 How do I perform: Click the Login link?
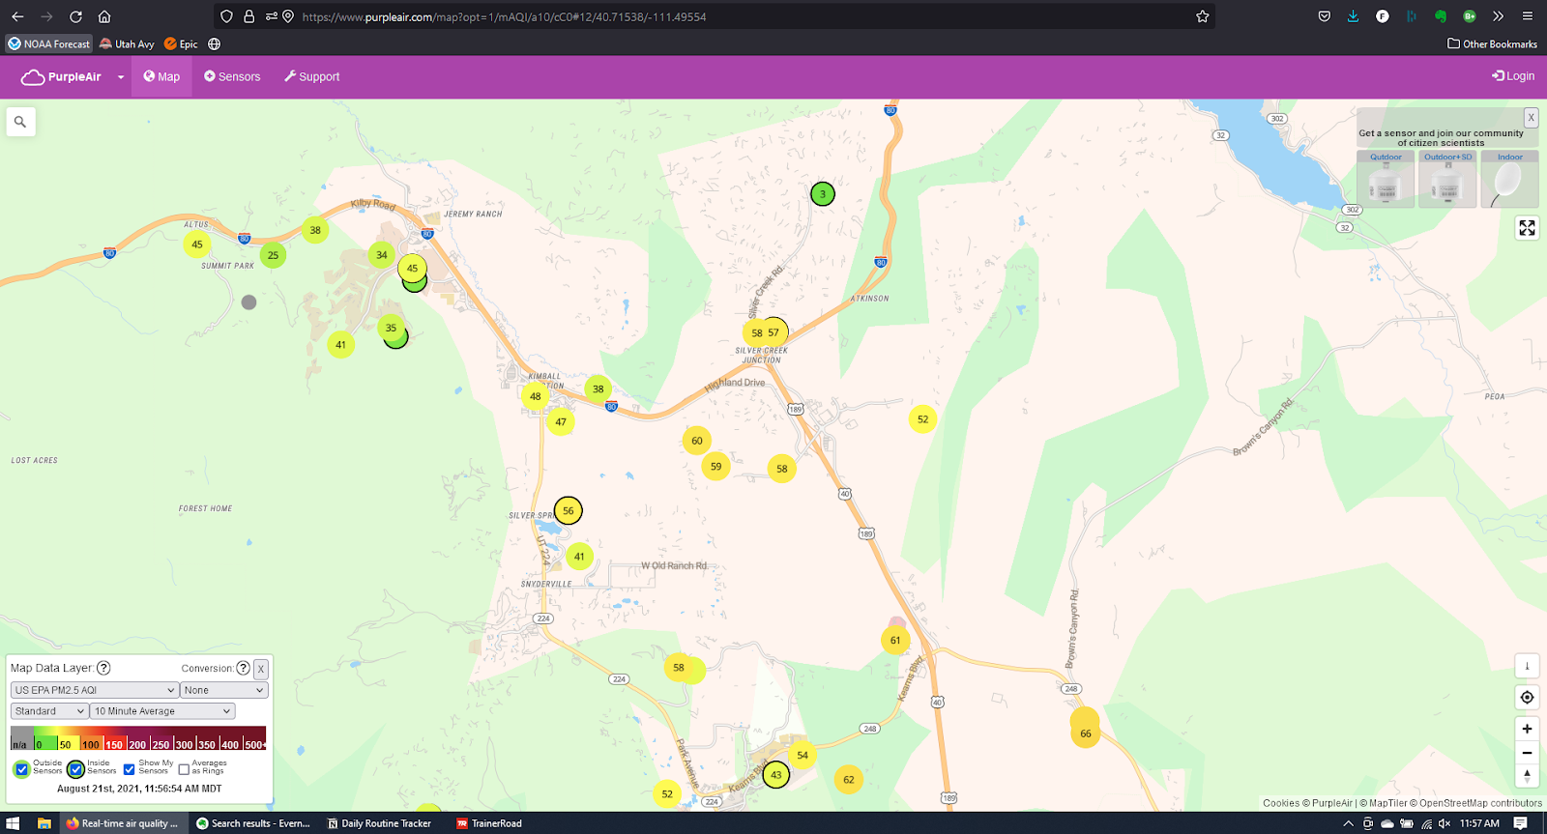click(1513, 76)
